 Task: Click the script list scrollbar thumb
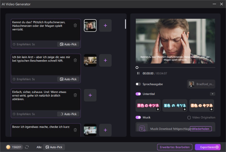(125, 24)
